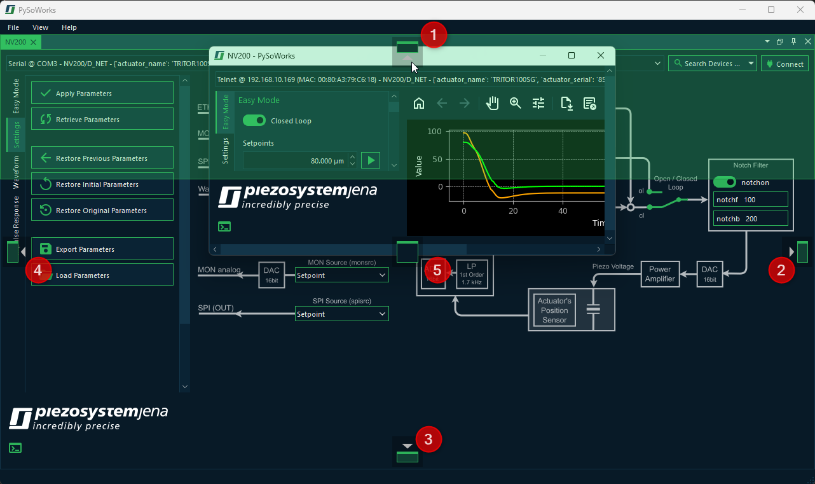Click floating window scrollbar right arrow
Screen dimensions: 815x484
tap(598, 249)
